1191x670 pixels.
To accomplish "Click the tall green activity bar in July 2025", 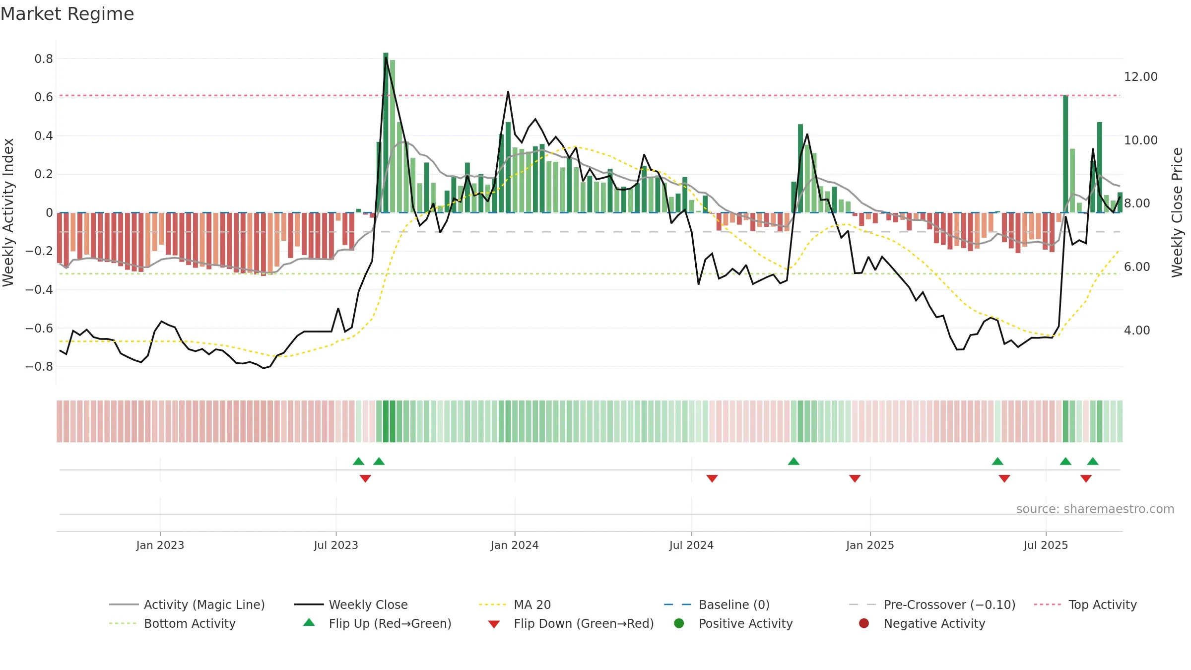I will (x=1065, y=153).
